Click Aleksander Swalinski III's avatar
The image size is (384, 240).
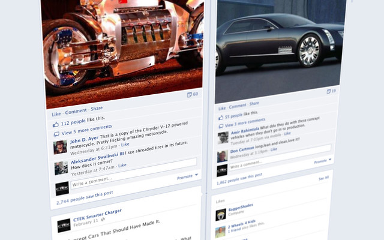coord(61,168)
